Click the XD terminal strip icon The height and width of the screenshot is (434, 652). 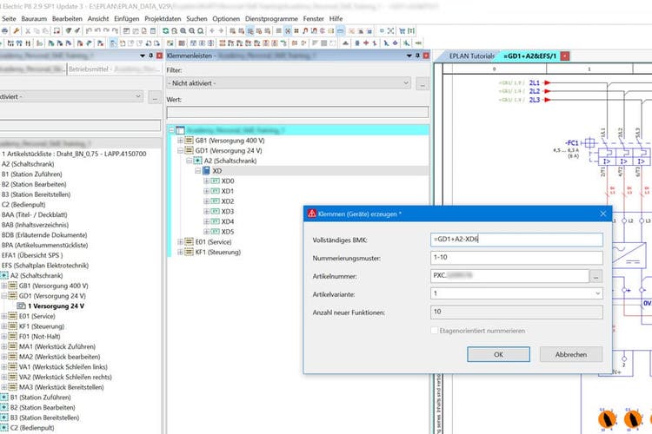click(x=207, y=172)
